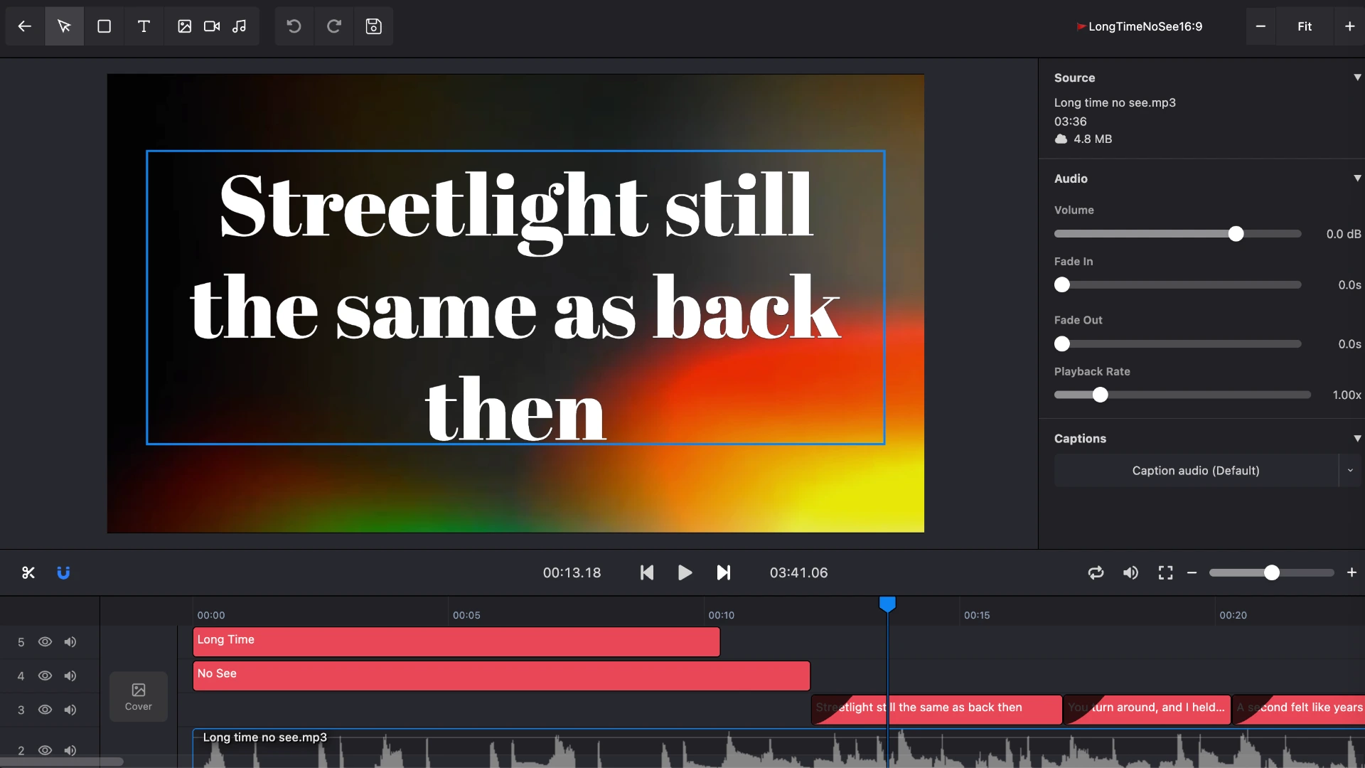Click the add audio music note icon

pos(240,26)
